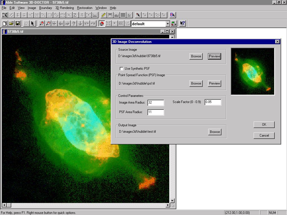Maximize the 9738b5.tif image window

tap(167, 31)
